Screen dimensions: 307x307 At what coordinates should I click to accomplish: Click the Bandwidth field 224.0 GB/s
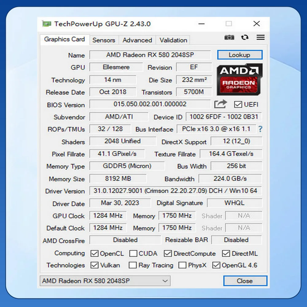tap(230, 179)
